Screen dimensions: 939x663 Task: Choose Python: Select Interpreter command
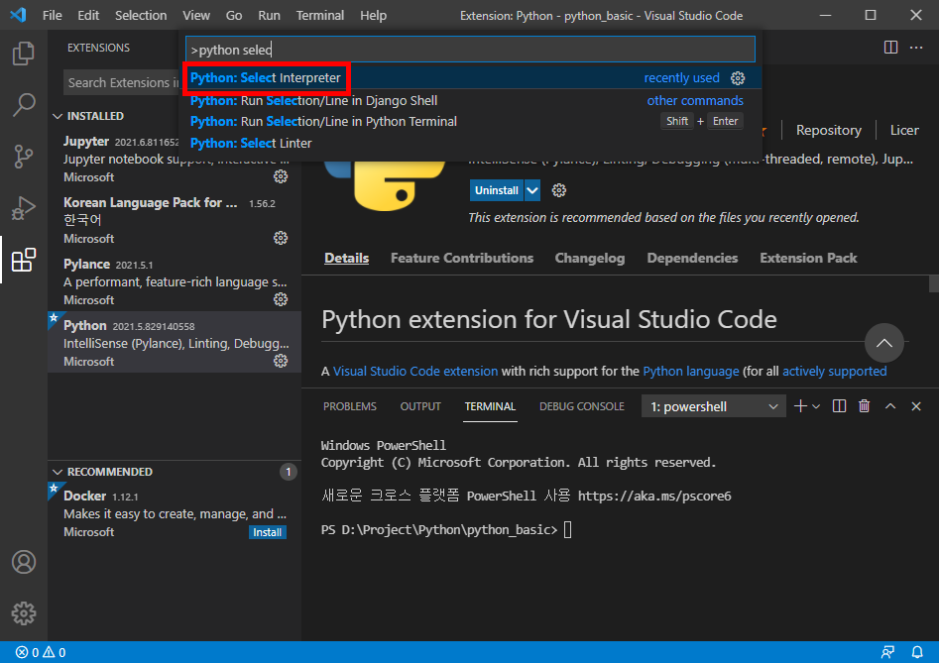470,77
